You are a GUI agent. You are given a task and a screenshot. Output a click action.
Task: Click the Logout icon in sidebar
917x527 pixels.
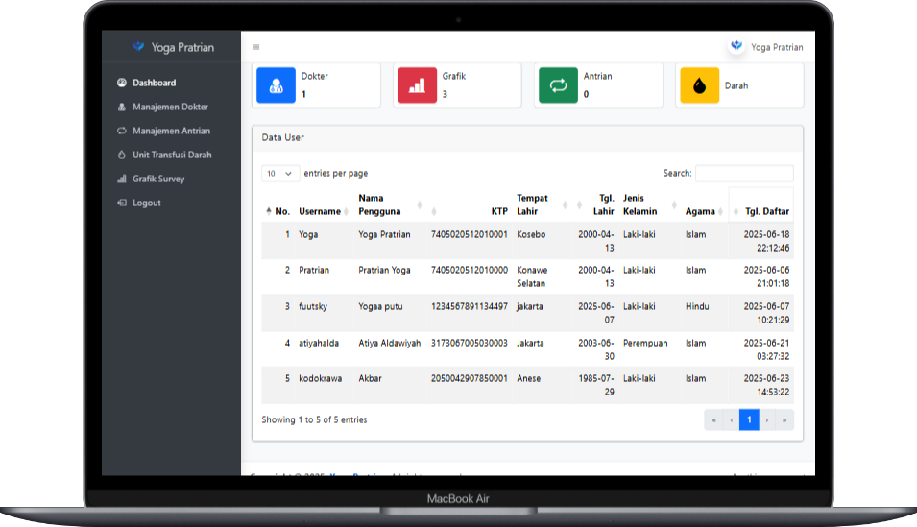coord(122,203)
